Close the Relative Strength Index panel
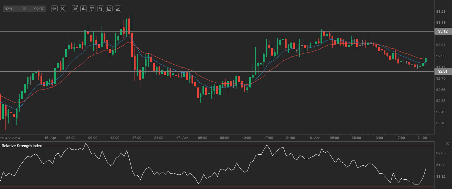Image resolution: width=452 pixels, height=189 pixels. (448, 143)
